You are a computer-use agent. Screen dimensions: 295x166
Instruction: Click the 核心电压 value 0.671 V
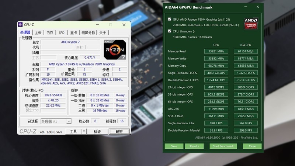[x=90, y=58]
